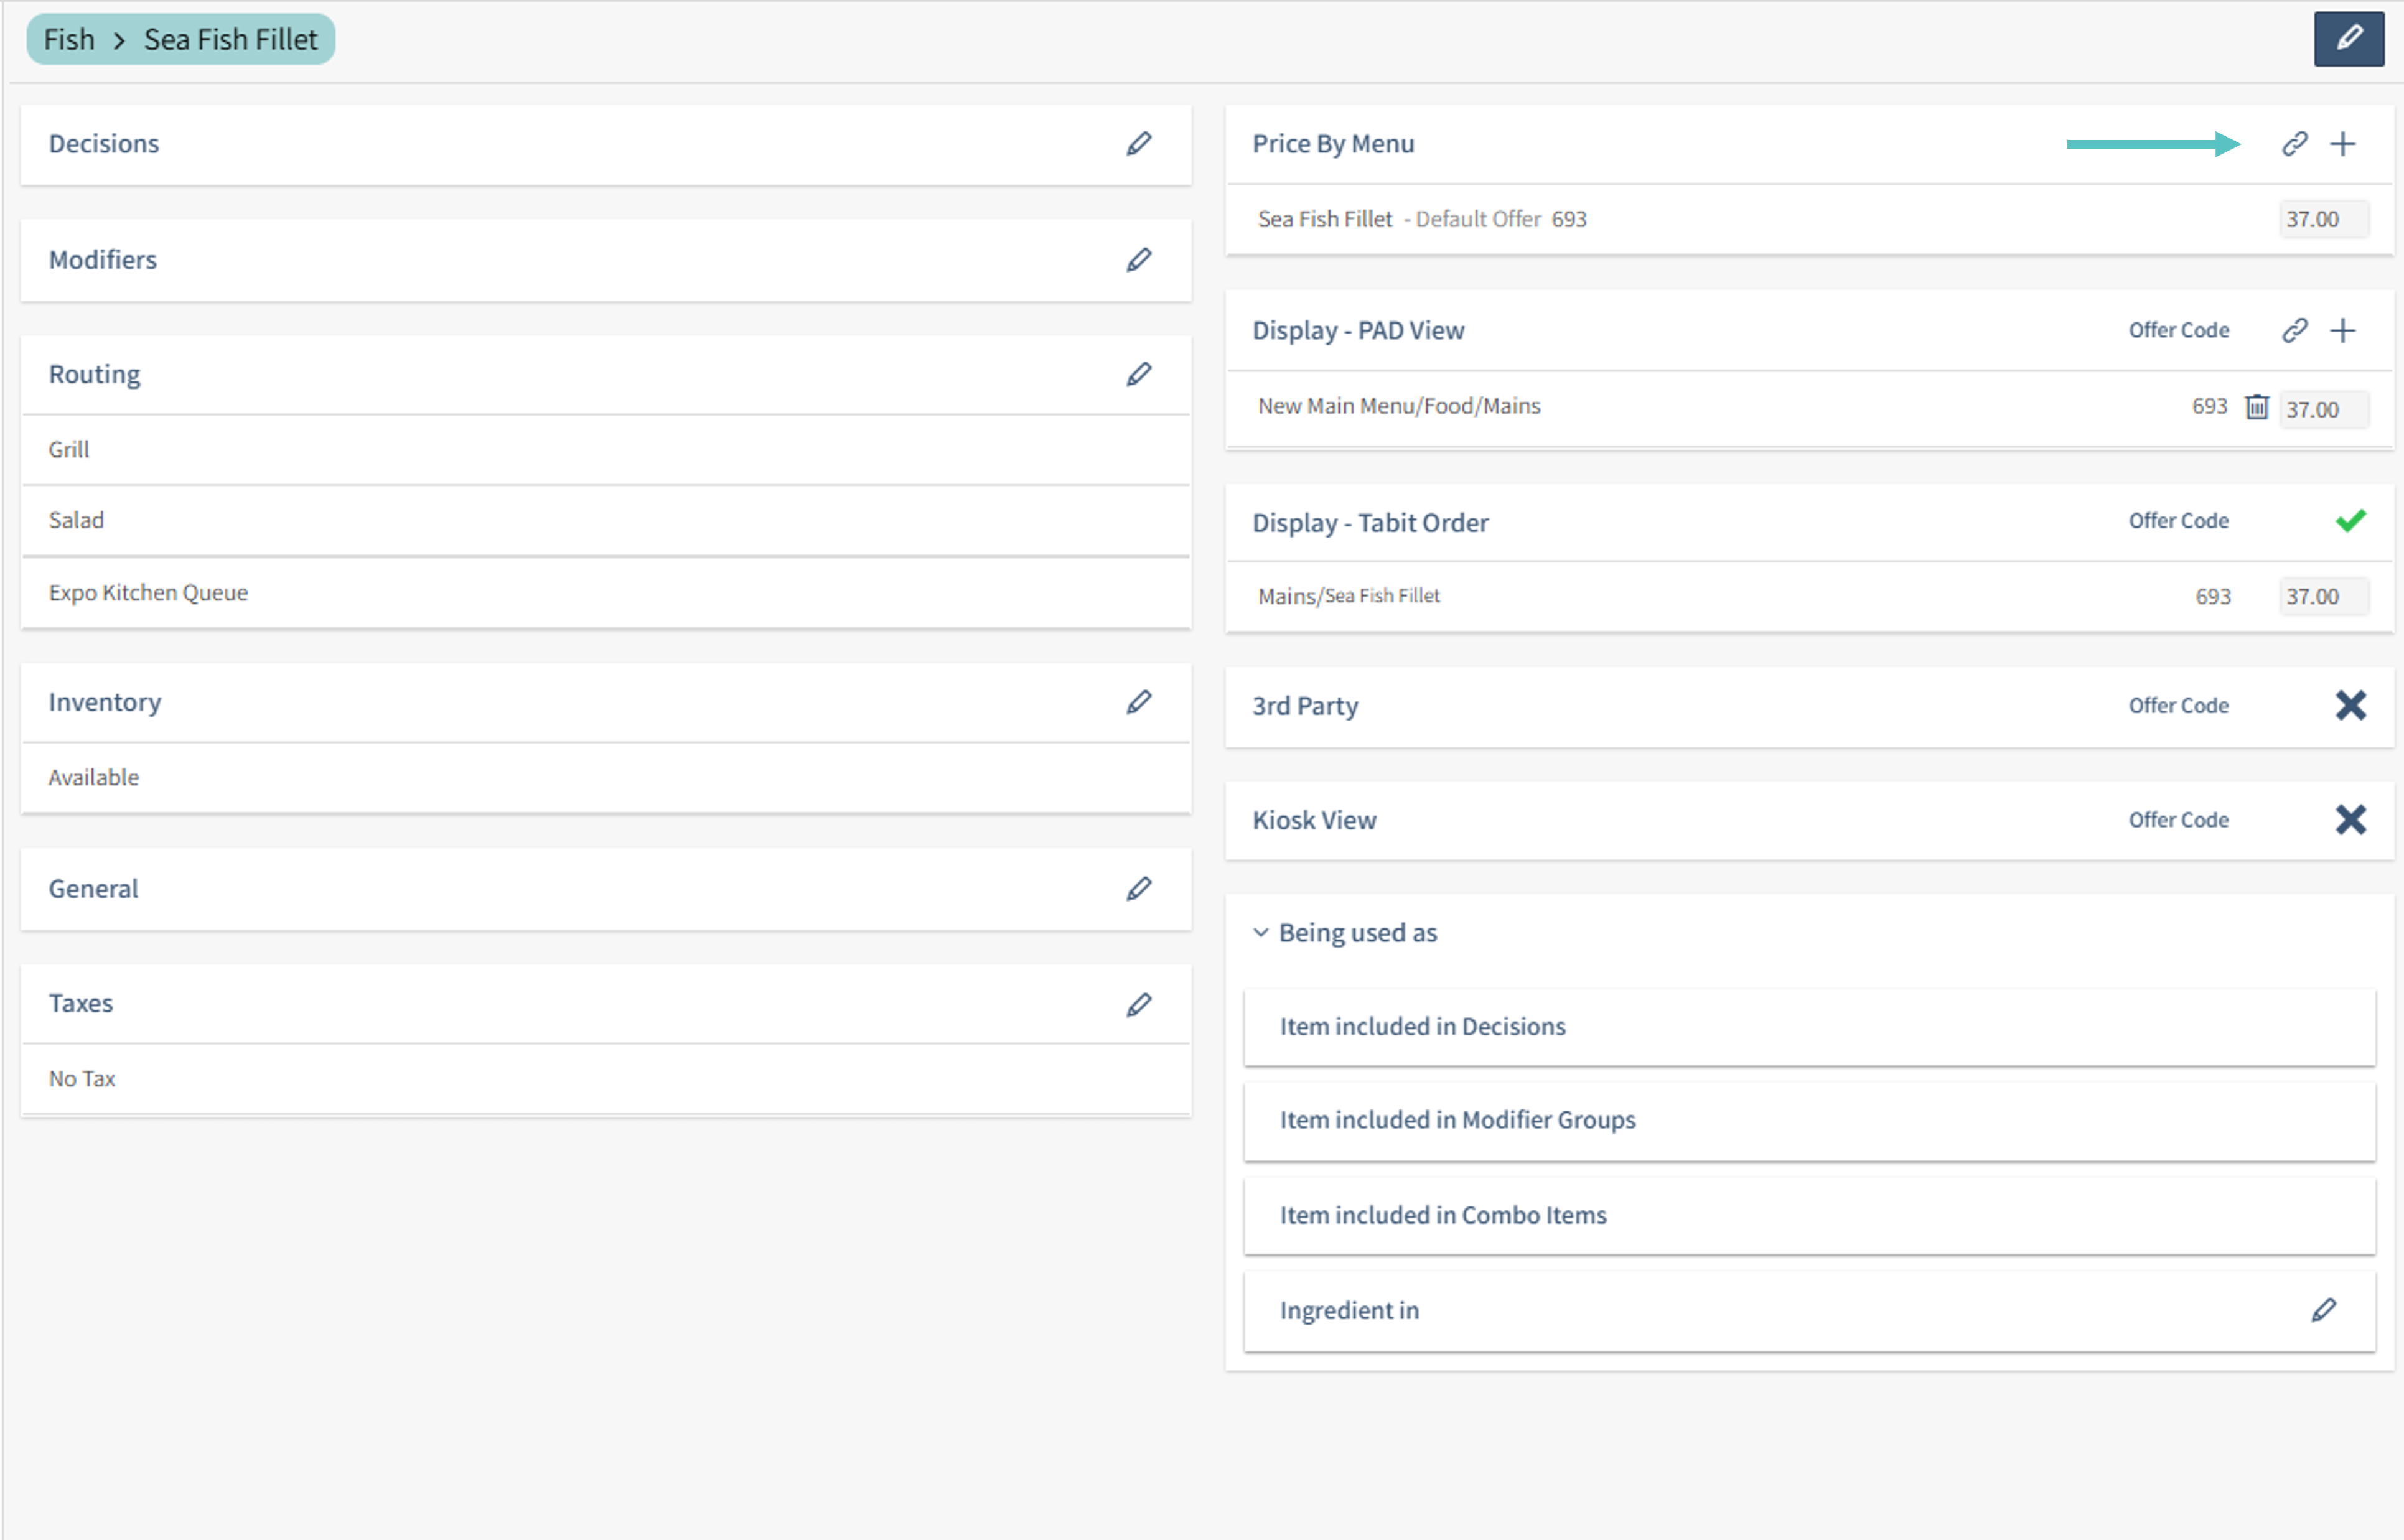Expand Item included in Decisions
This screenshot has height=1540, width=2404.
(1422, 1027)
